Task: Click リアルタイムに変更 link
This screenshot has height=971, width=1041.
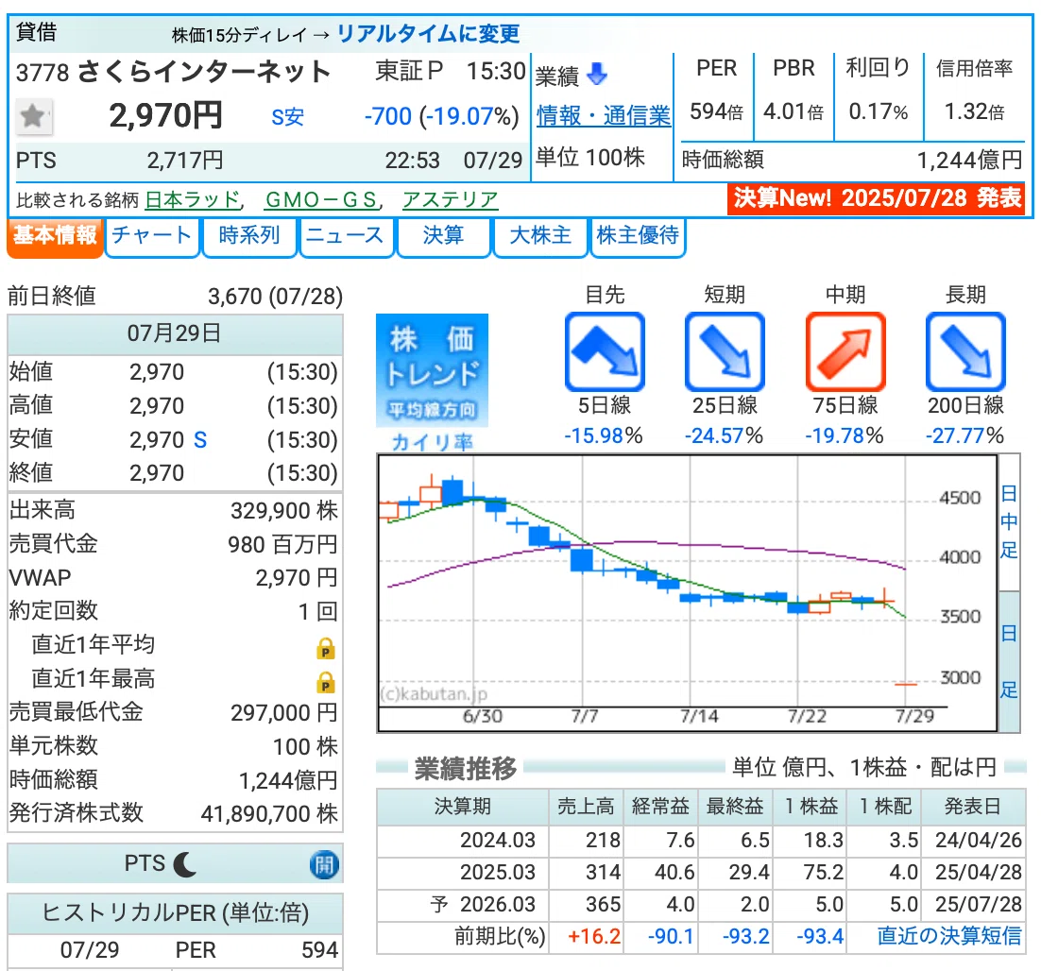Action: coord(428,34)
